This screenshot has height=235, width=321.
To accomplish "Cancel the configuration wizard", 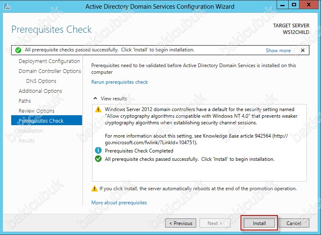I will [x=294, y=223].
